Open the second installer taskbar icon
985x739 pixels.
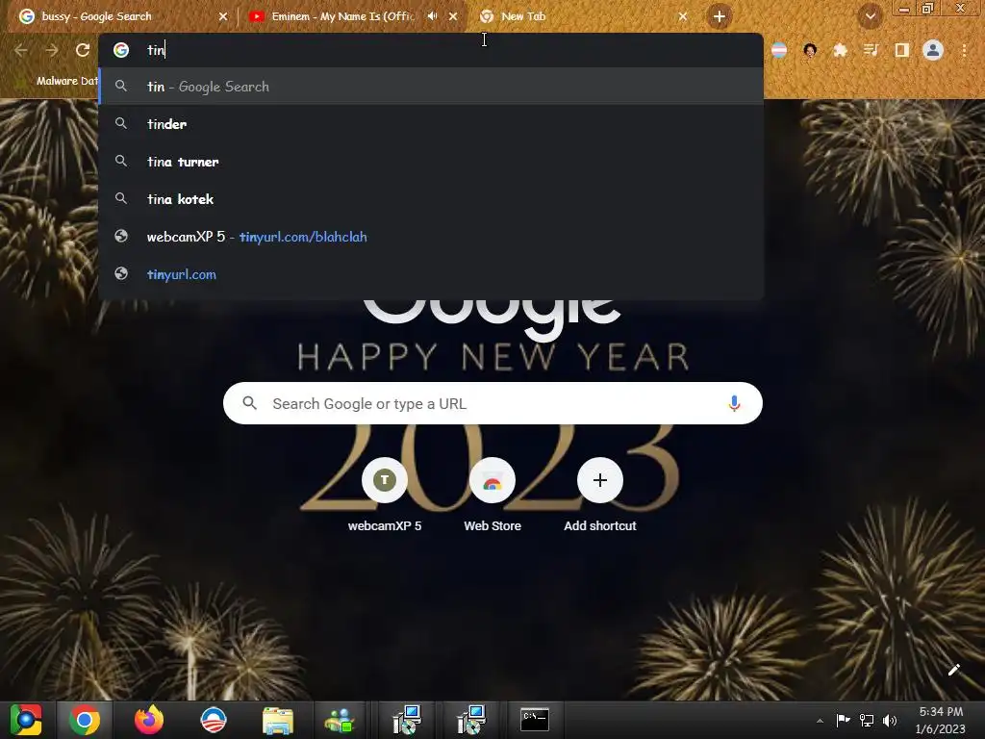pyautogui.click(x=470, y=720)
